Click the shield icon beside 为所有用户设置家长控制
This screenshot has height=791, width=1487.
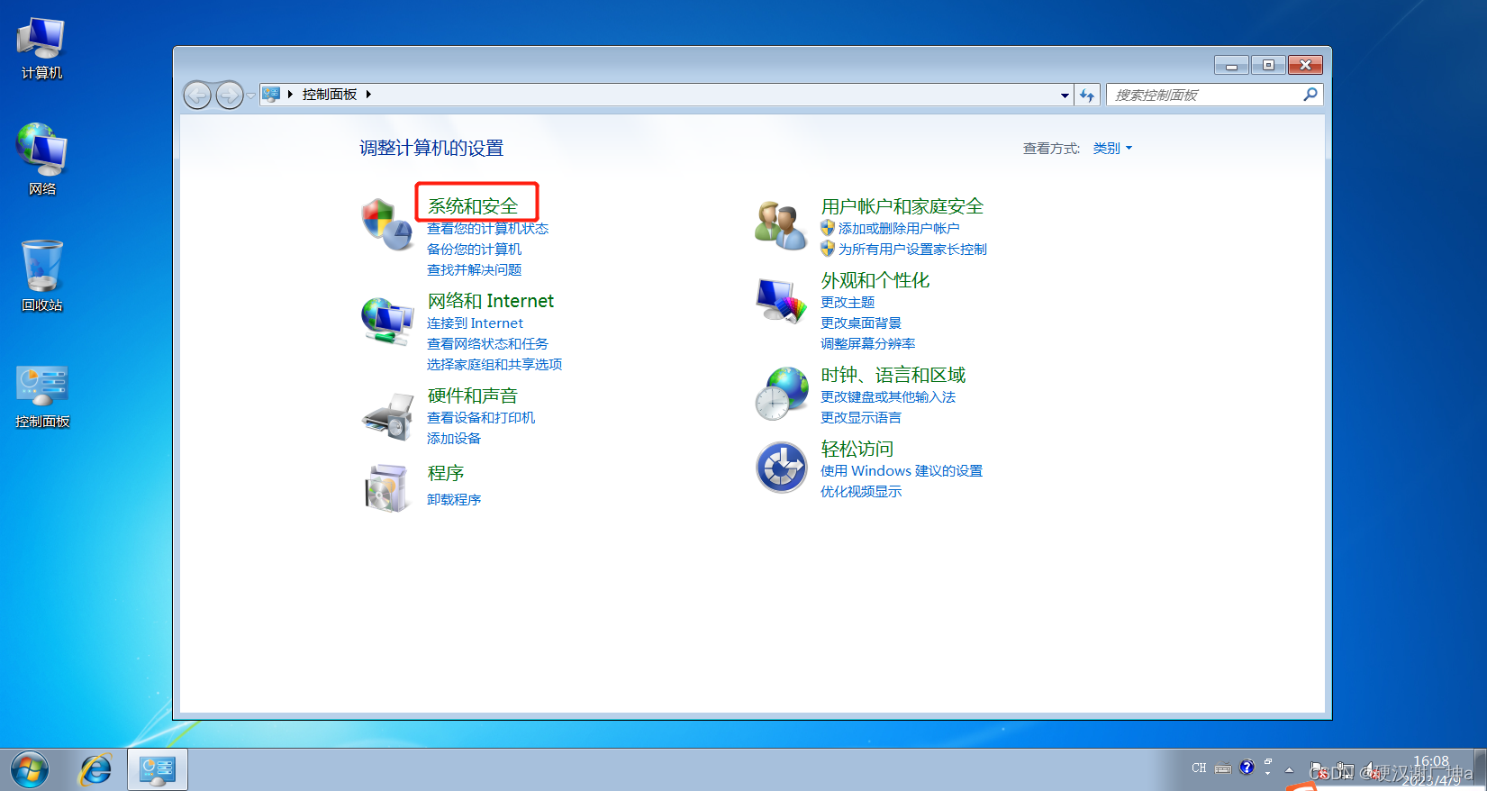pos(828,249)
